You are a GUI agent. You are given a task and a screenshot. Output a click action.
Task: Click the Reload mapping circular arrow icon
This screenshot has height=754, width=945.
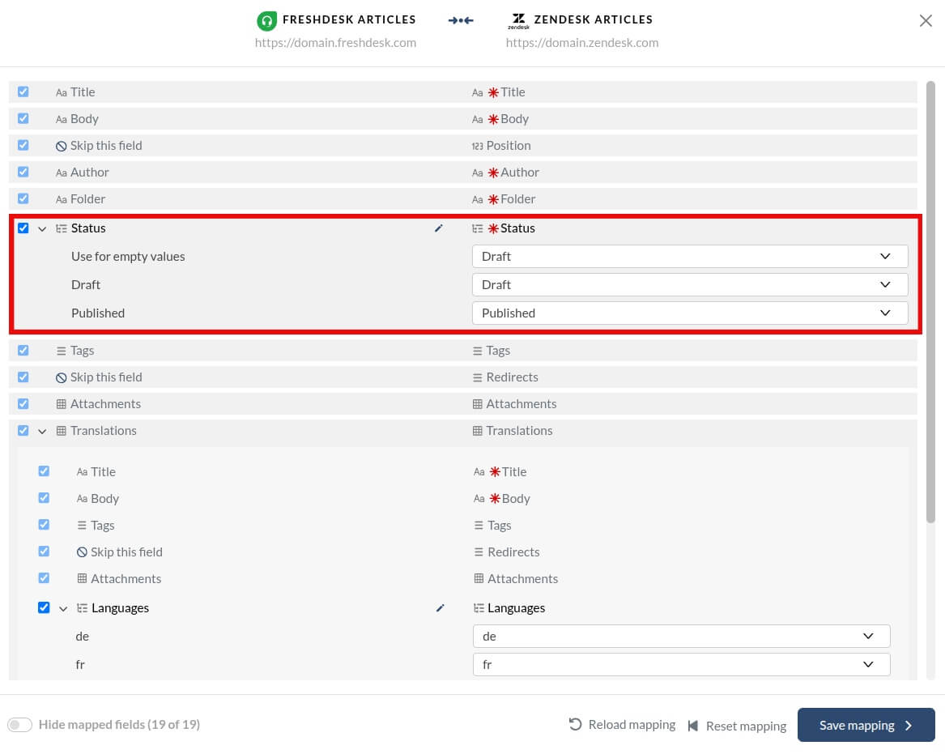click(x=576, y=724)
